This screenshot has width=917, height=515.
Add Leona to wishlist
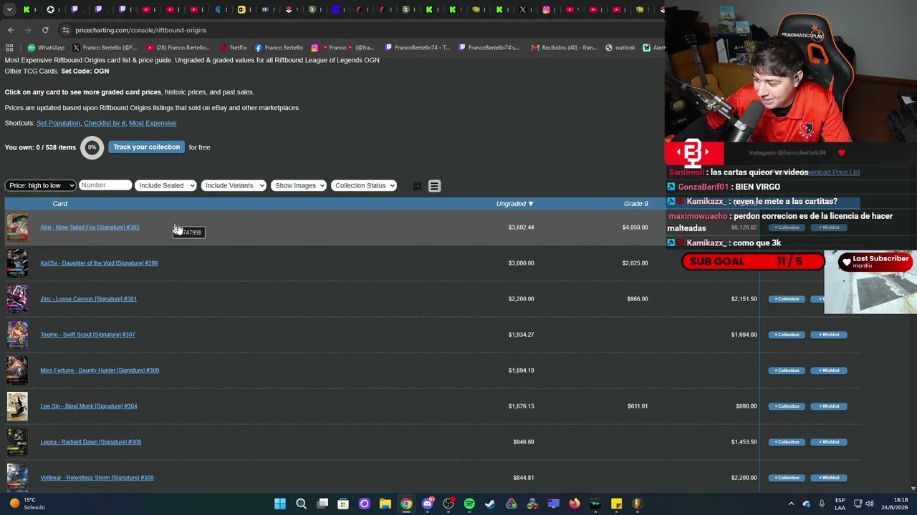[x=829, y=442]
